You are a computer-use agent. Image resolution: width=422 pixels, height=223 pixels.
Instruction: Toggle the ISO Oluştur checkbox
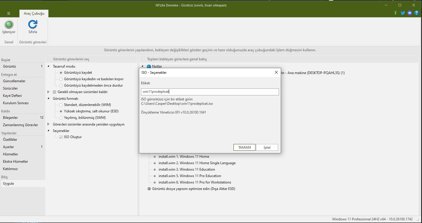(61, 137)
